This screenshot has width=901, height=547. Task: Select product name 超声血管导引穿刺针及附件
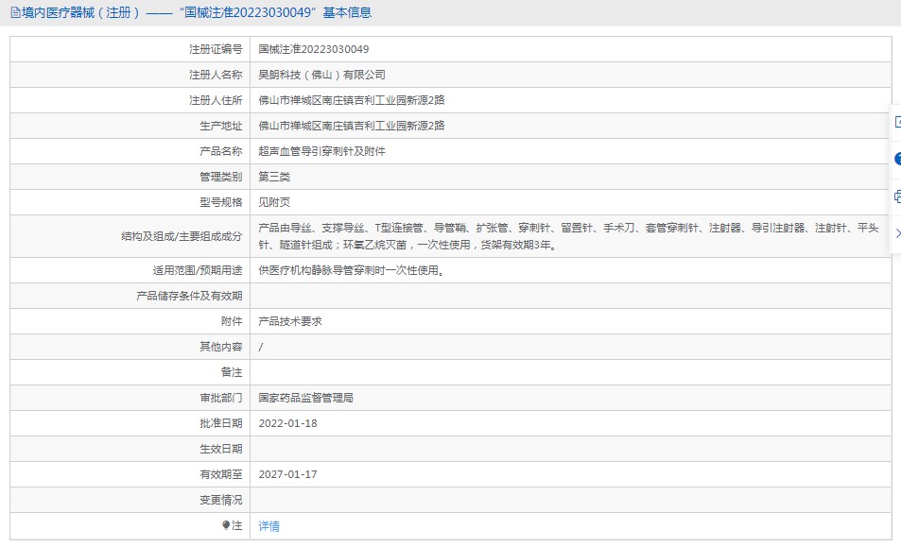tap(321, 151)
